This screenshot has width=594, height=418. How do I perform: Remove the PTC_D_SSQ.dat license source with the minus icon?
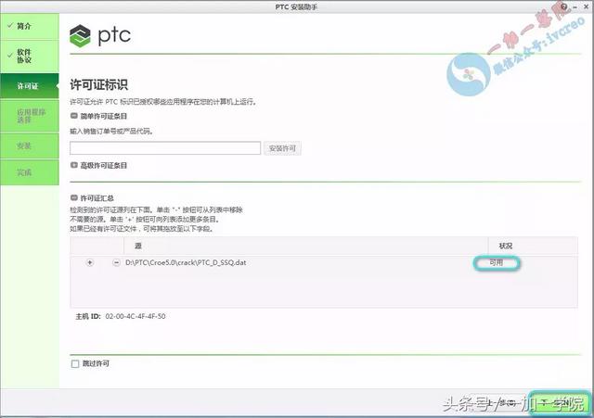(x=117, y=262)
